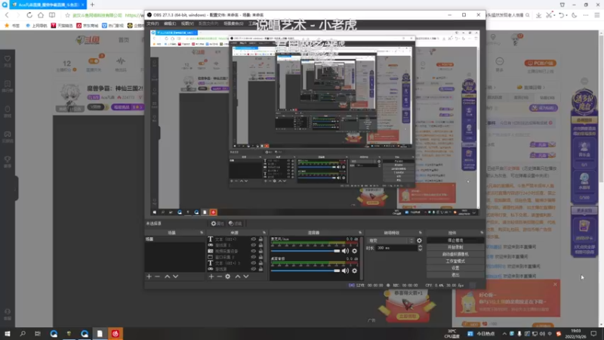604x340 pixels.
Task: Open the scene transition type dropdown
Action: (x=391, y=240)
